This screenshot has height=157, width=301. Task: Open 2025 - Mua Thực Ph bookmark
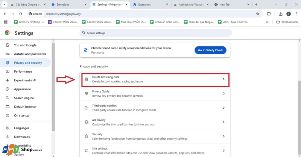233,22
